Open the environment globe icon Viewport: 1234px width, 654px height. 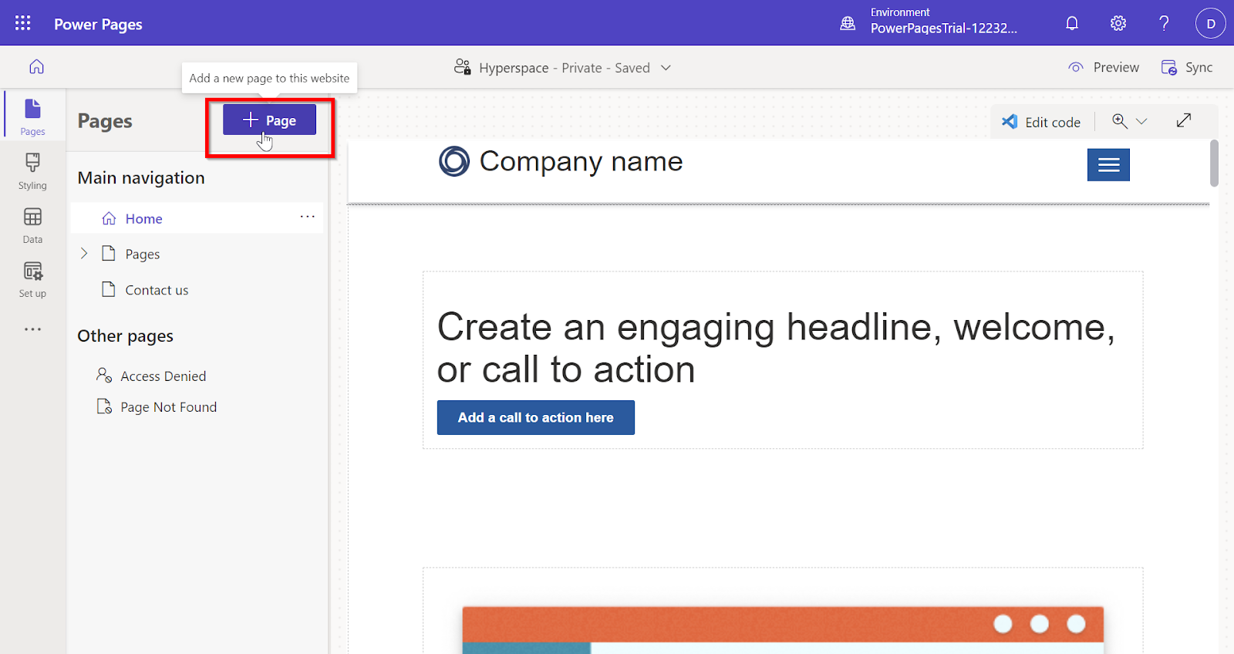pyautogui.click(x=848, y=23)
